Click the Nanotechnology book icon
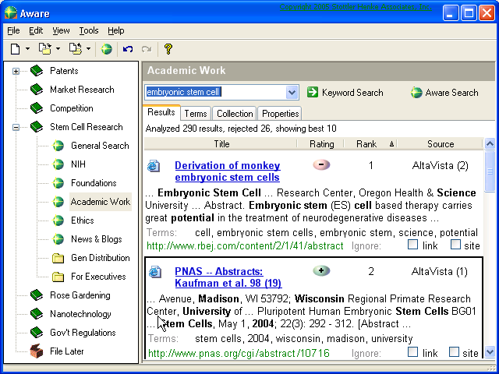499x374 pixels. (x=37, y=314)
